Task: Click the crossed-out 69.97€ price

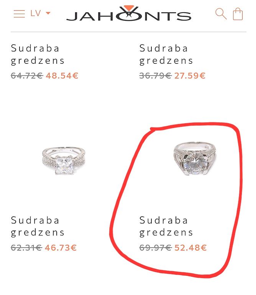Action: 156,248
